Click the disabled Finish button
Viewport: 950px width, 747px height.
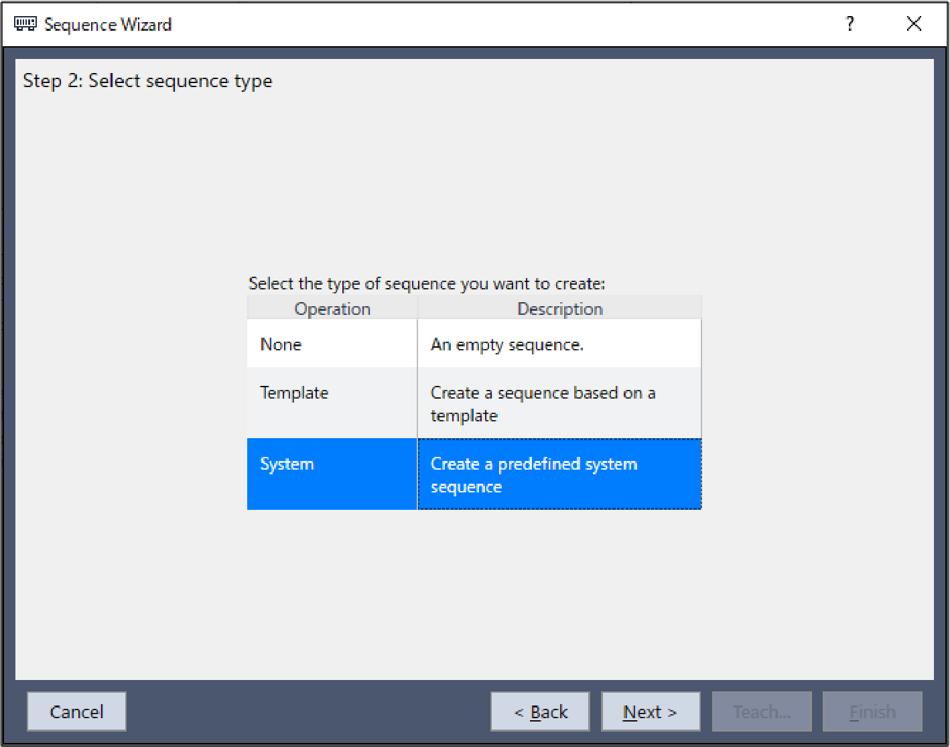tap(872, 711)
